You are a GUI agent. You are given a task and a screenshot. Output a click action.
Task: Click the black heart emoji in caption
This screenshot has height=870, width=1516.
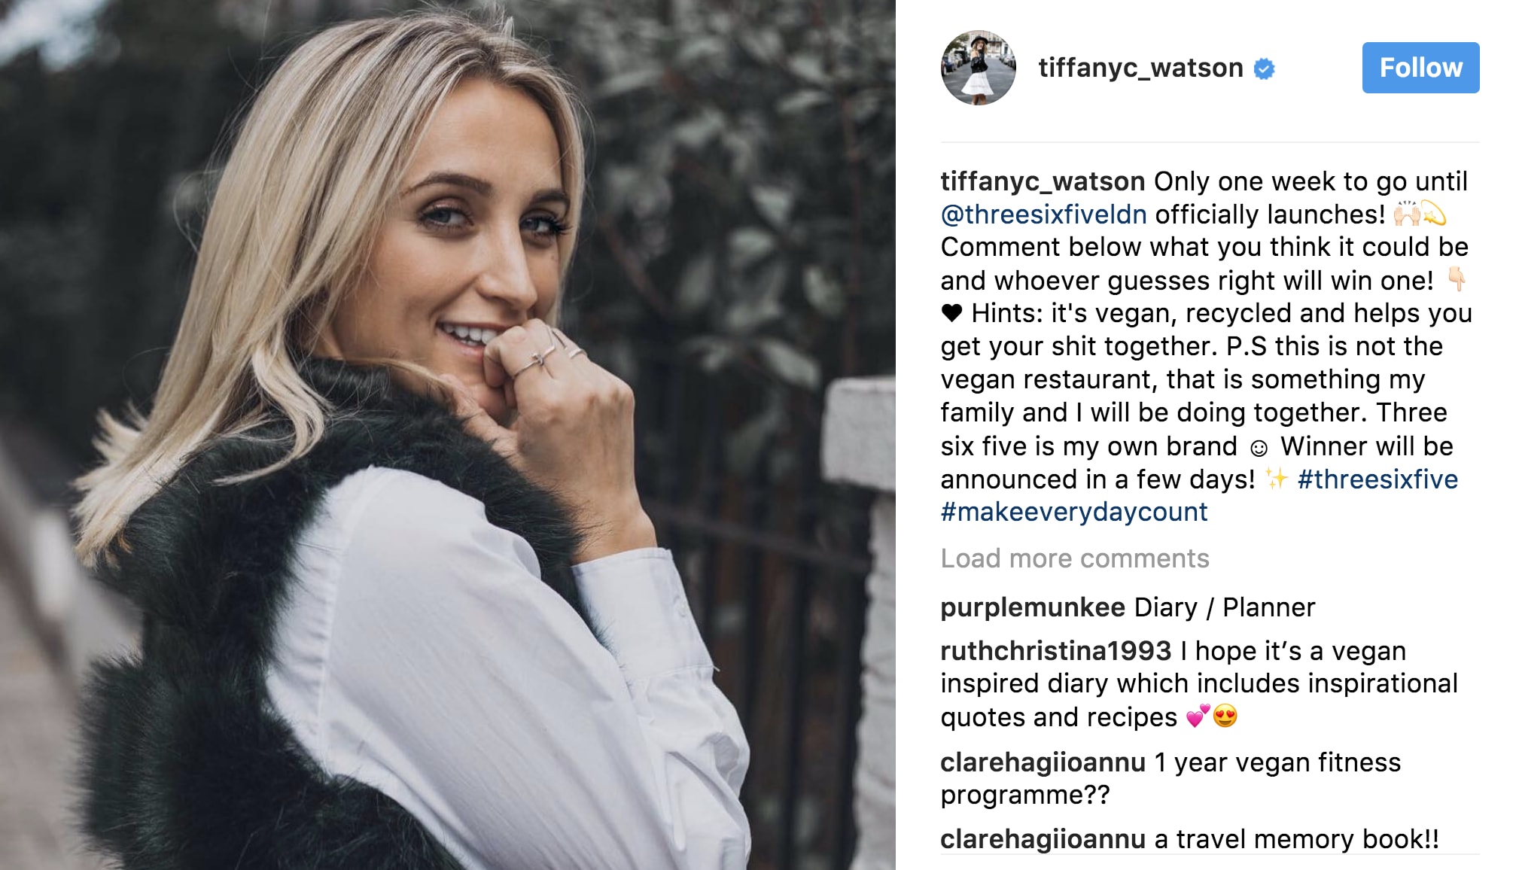pos(952,313)
